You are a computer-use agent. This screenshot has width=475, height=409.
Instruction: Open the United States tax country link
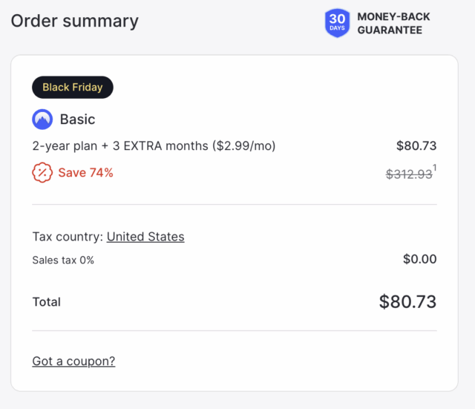pyautogui.click(x=145, y=237)
